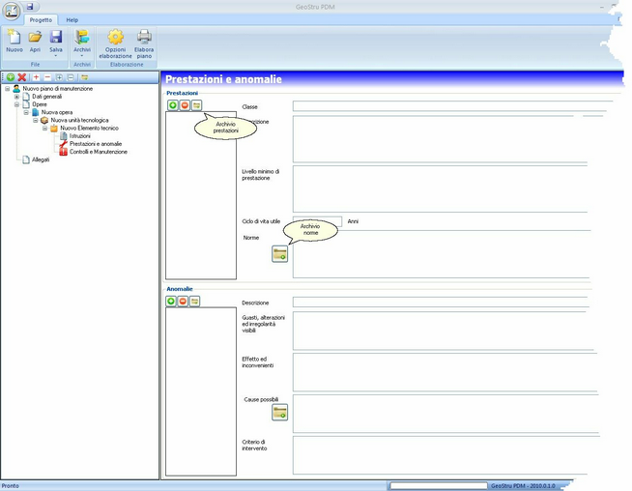This screenshot has width=632, height=491.
Task: Select Nuovo Elemento tecnico tree item
Action: coord(89,129)
